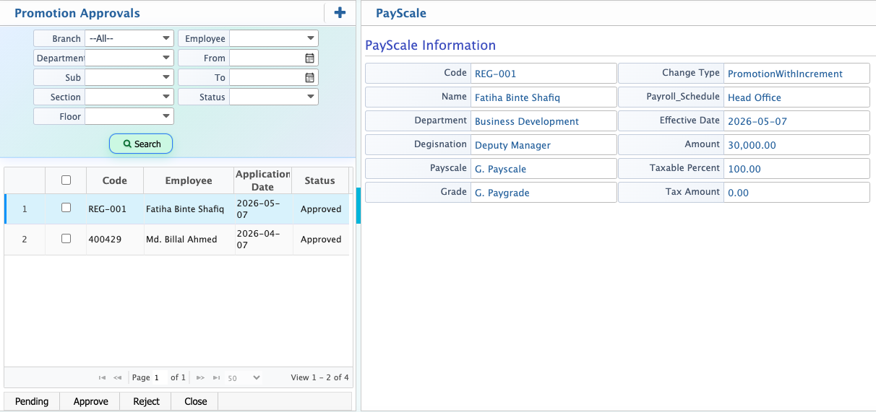Open the To date calendar picker

(x=310, y=77)
